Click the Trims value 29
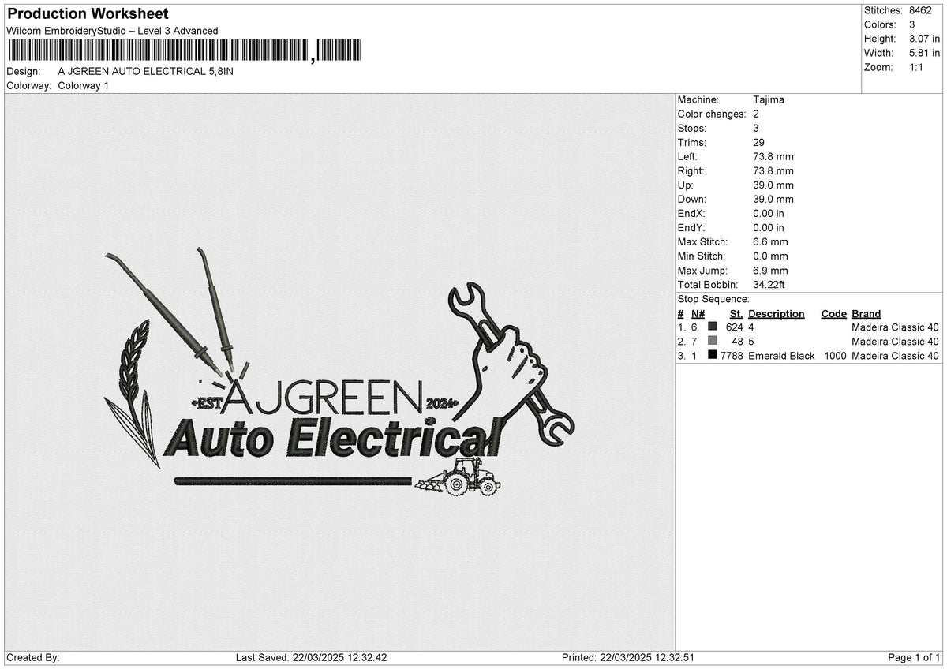Viewport: 947px width, 669px height. [759, 142]
